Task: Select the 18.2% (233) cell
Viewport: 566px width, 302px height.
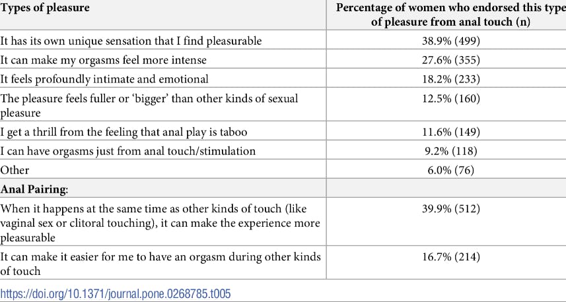Action: point(443,79)
